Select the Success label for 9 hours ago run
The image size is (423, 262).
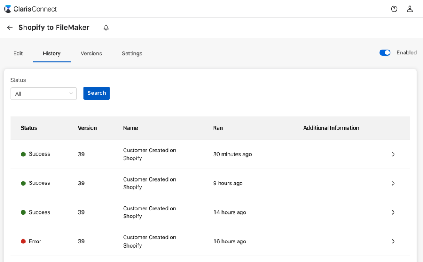(39, 183)
